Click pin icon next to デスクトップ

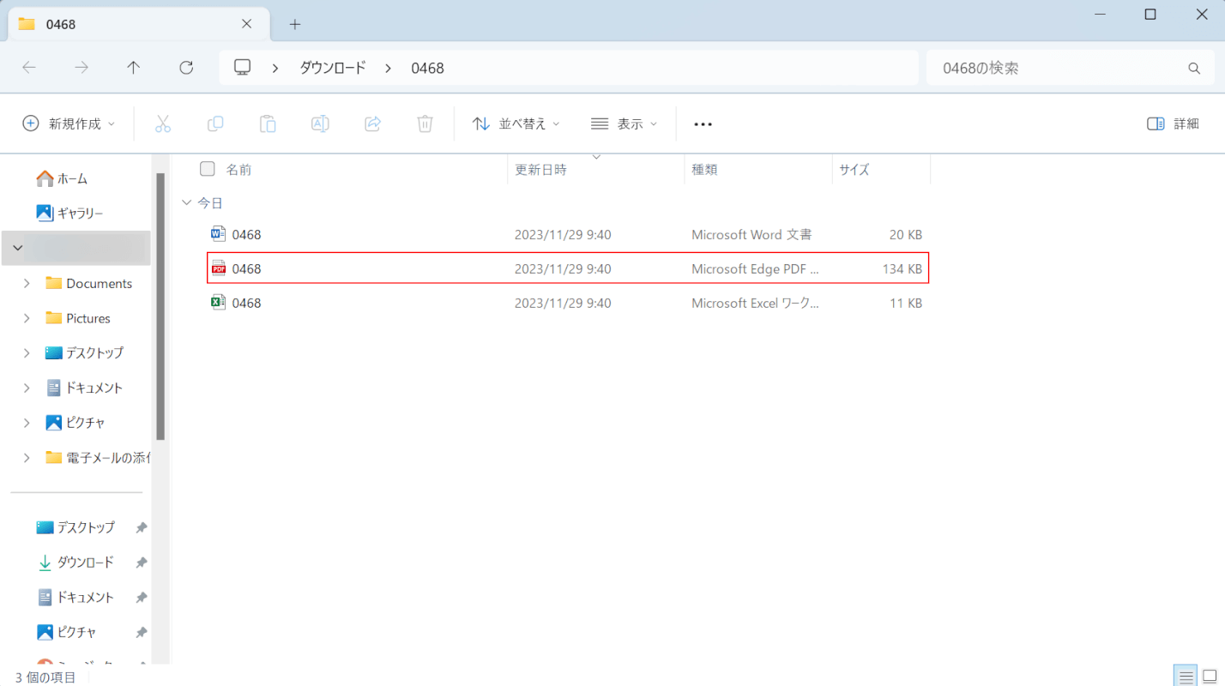pyautogui.click(x=142, y=527)
